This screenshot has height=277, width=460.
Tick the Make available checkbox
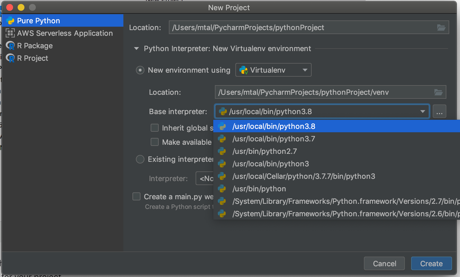tap(155, 142)
